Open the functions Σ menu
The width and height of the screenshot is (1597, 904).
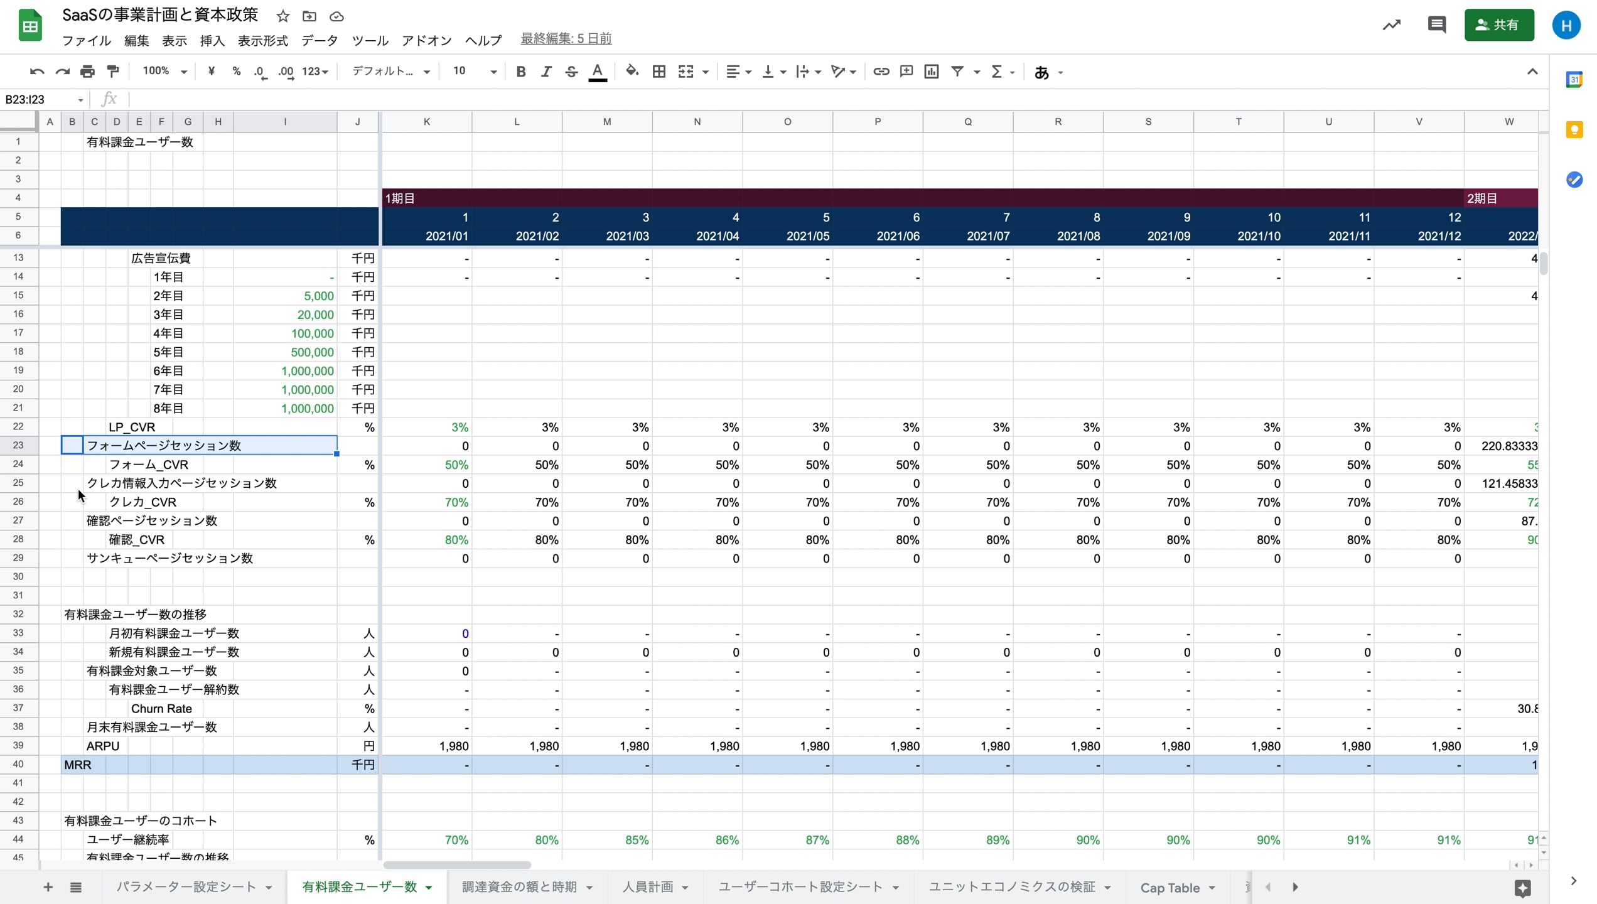pos(1000,72)
